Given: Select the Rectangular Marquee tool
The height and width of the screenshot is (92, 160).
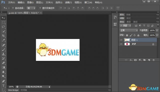Looking at the screenshot, I should (3, 22).
